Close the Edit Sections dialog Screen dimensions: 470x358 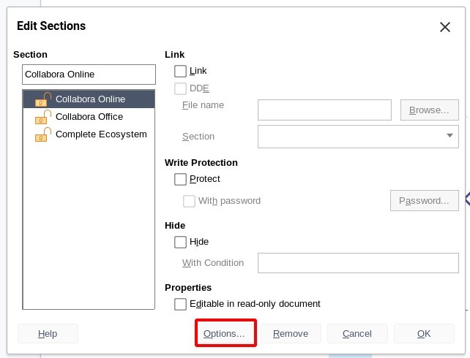tap(445, 27)
